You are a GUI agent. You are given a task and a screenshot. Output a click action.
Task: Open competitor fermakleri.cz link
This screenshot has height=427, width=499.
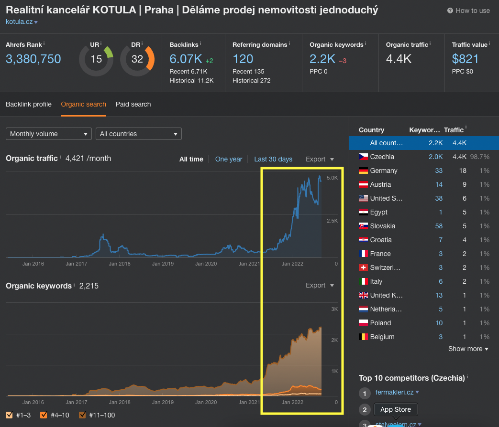(394, 392)
